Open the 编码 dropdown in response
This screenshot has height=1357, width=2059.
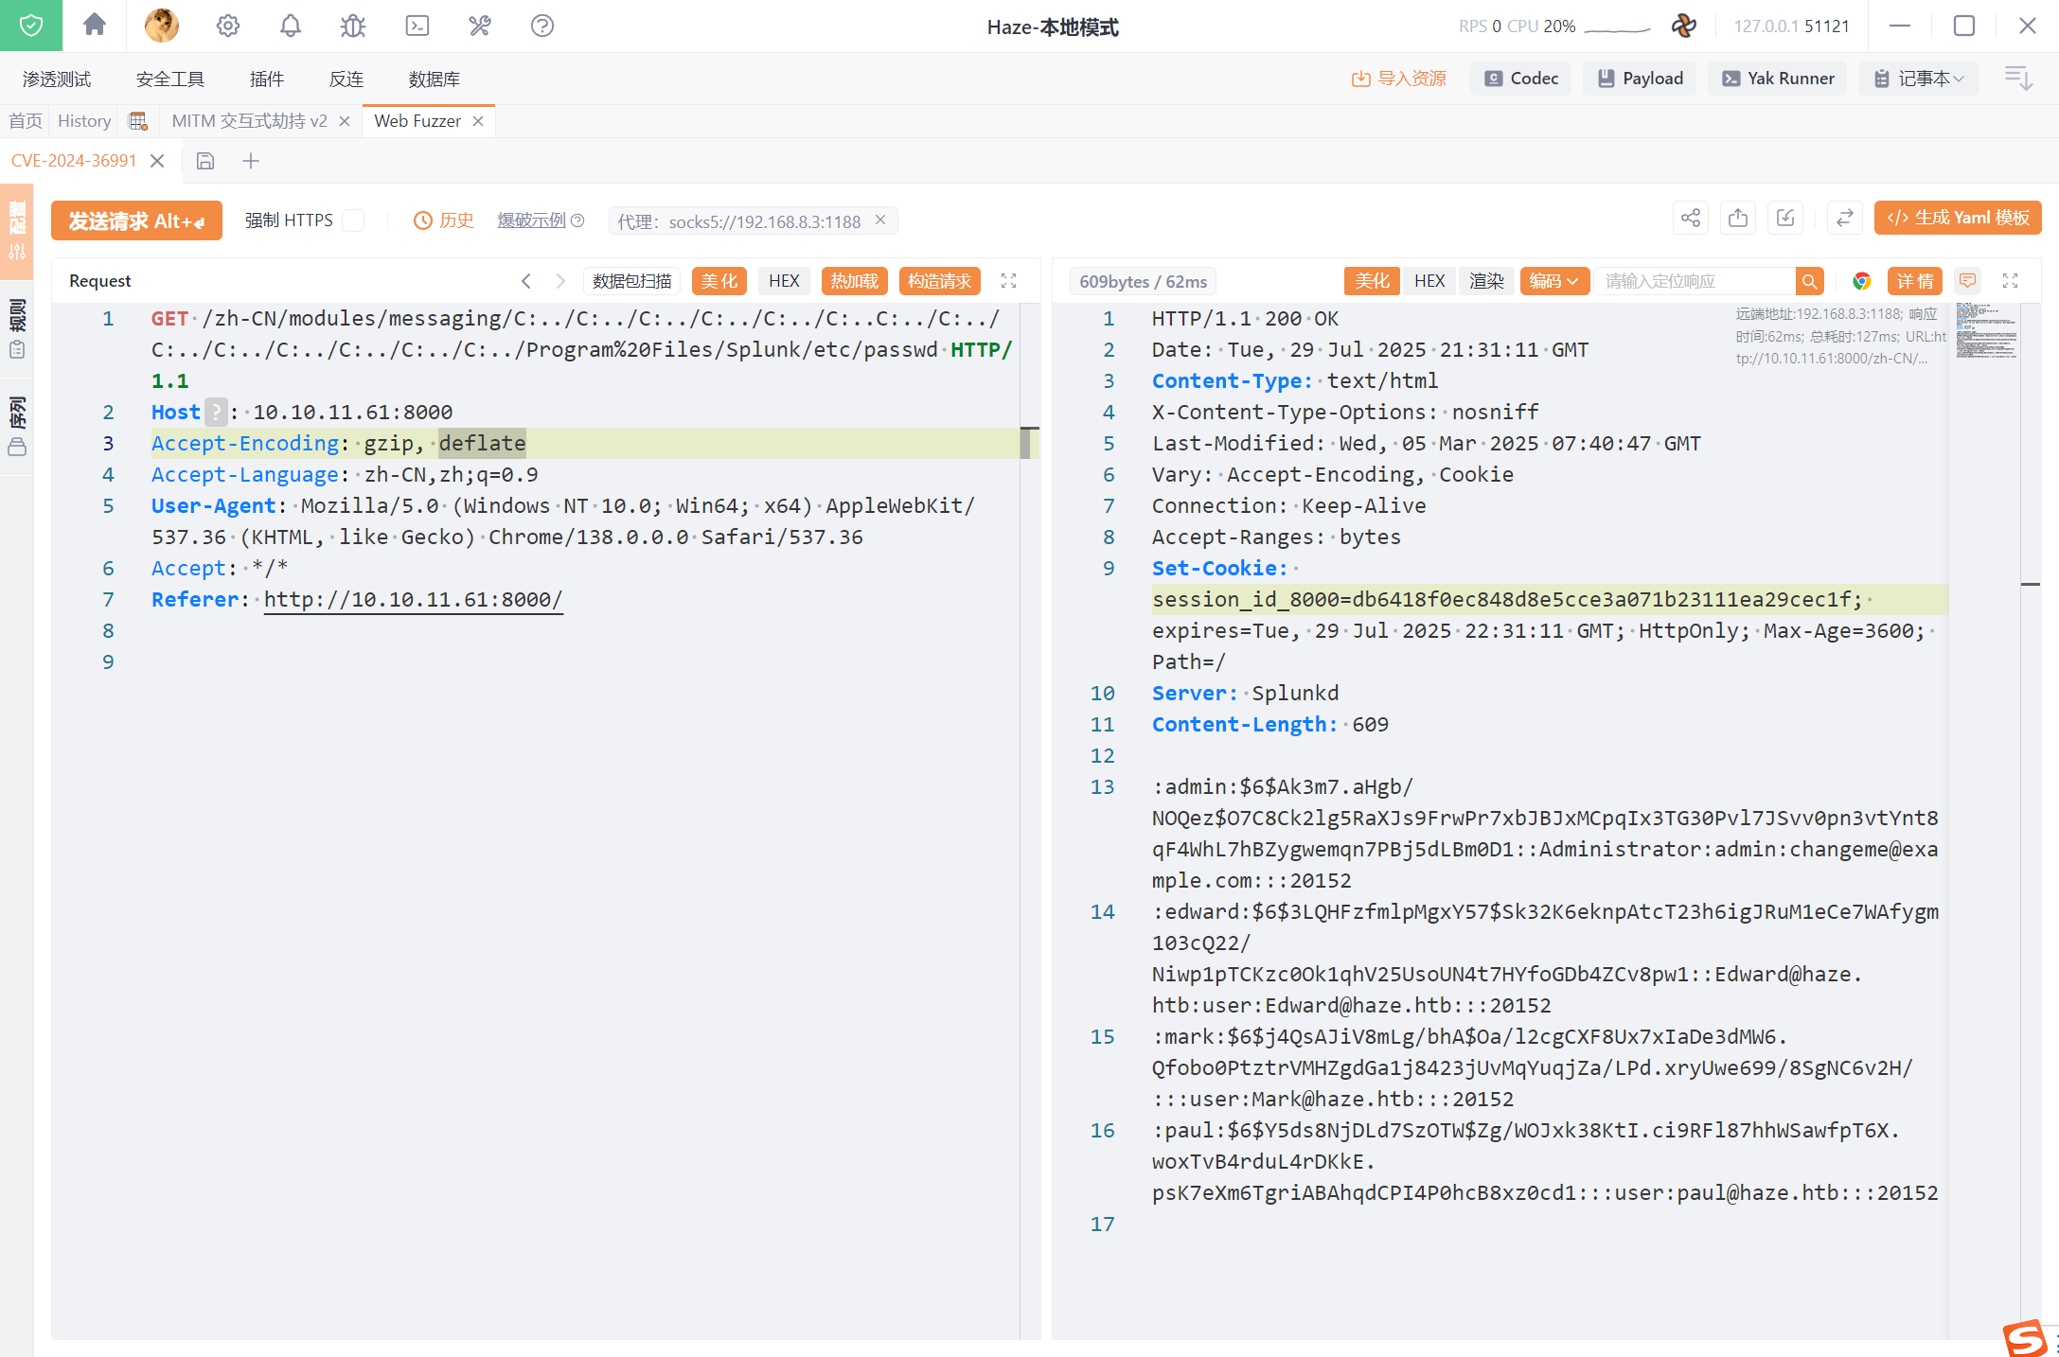tap(1553, 281)
